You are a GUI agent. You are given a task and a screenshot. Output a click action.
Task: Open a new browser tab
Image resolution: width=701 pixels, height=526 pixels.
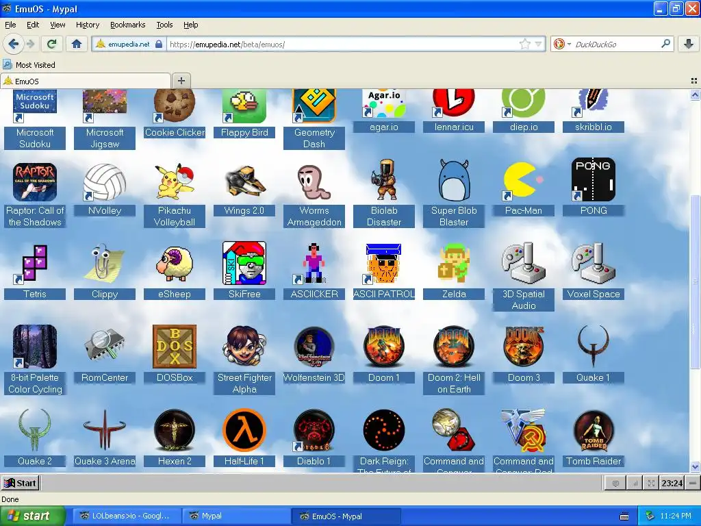tap(181, 81)
